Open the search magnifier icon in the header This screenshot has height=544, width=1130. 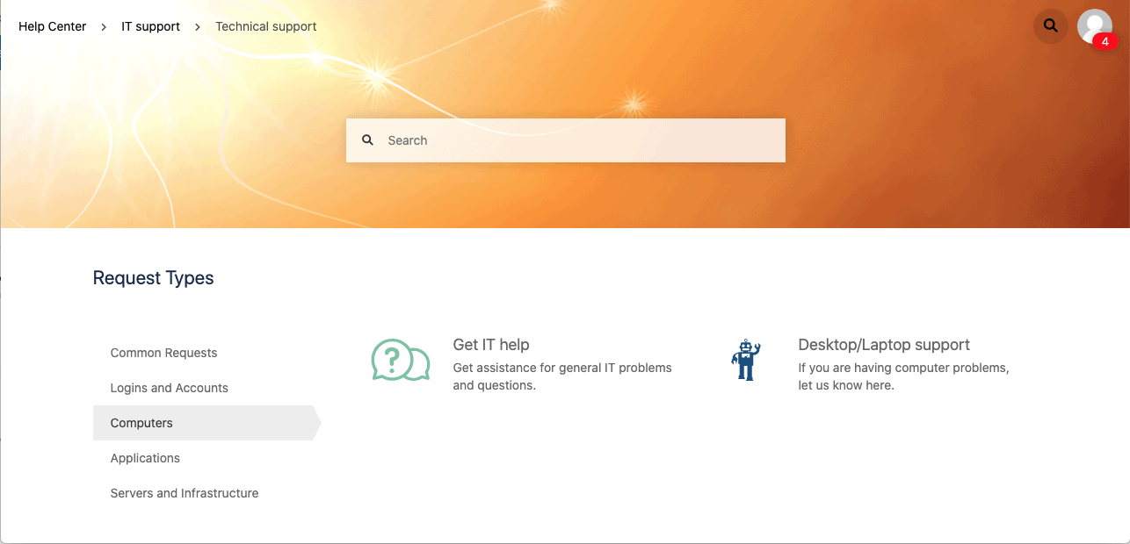pos(1051,26)
